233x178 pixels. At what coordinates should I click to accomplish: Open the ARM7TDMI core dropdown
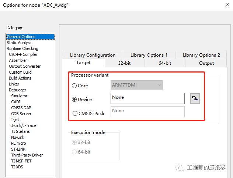pyautogui.click(x=137, y=85)
